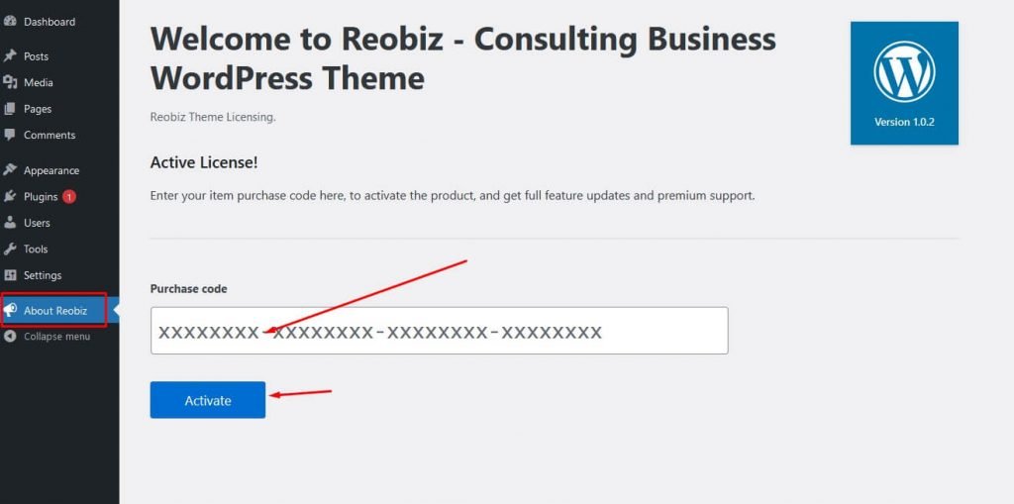
Task: Open the Plugins menu entry
Action: coord(41,197)
